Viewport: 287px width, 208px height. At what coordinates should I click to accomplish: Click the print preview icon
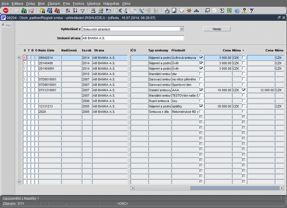(x=101, y=11)
